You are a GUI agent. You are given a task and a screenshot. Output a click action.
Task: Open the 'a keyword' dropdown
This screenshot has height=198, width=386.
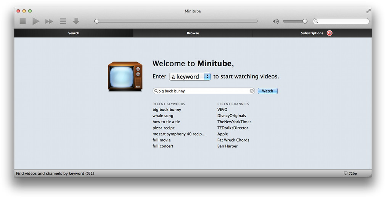[190, 77]
